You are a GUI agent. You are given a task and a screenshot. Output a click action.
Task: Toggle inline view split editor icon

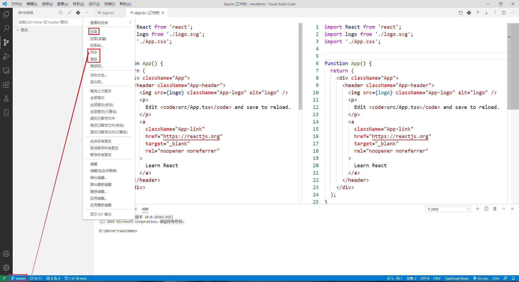click(x=504, y=13)
